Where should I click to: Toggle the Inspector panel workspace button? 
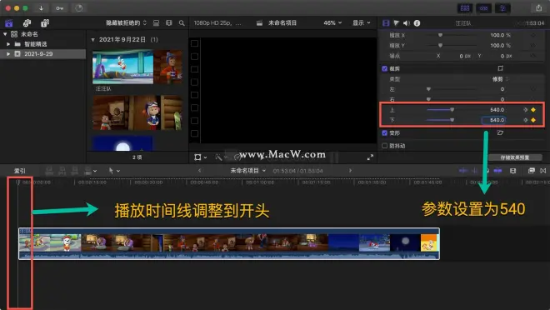pyautogui.click(x=502, y=8)
